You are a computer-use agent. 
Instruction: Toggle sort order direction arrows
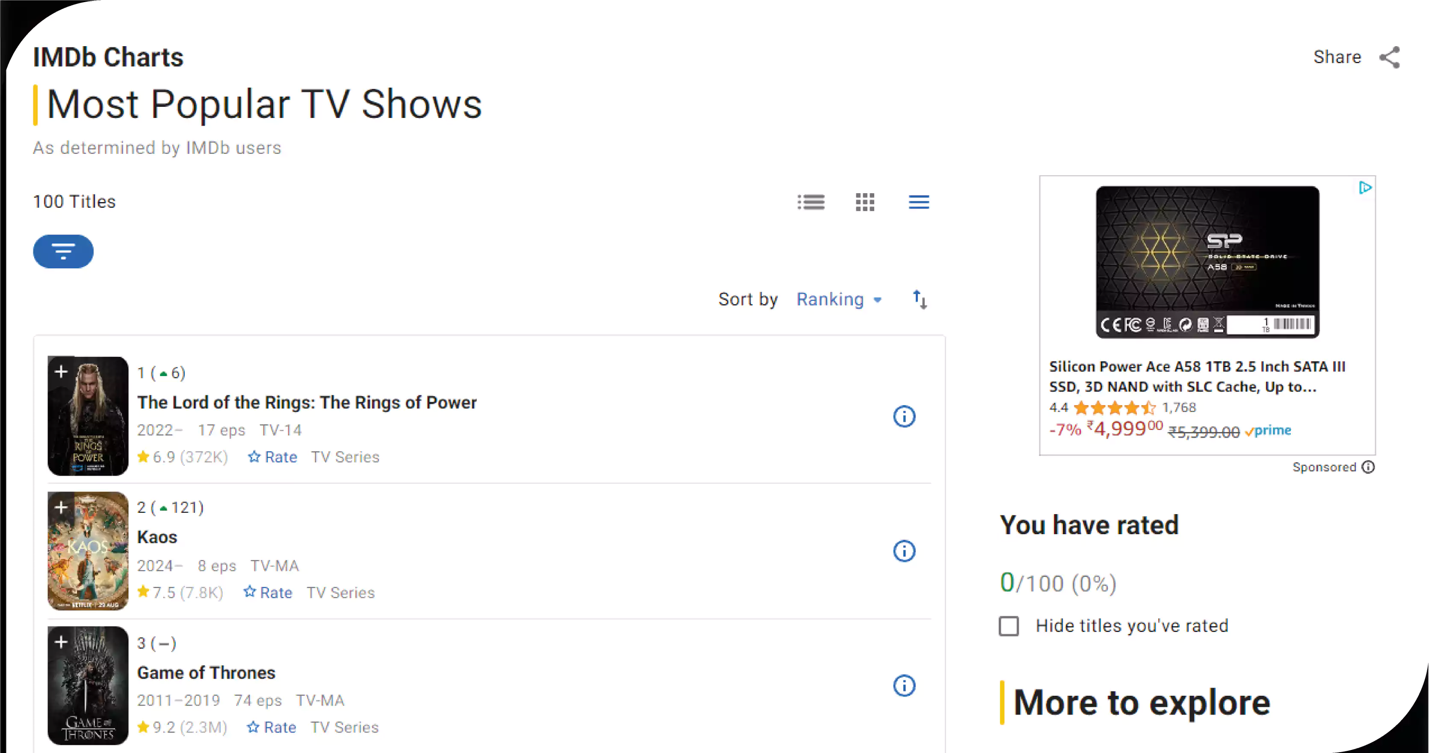[x=920, y=300]
